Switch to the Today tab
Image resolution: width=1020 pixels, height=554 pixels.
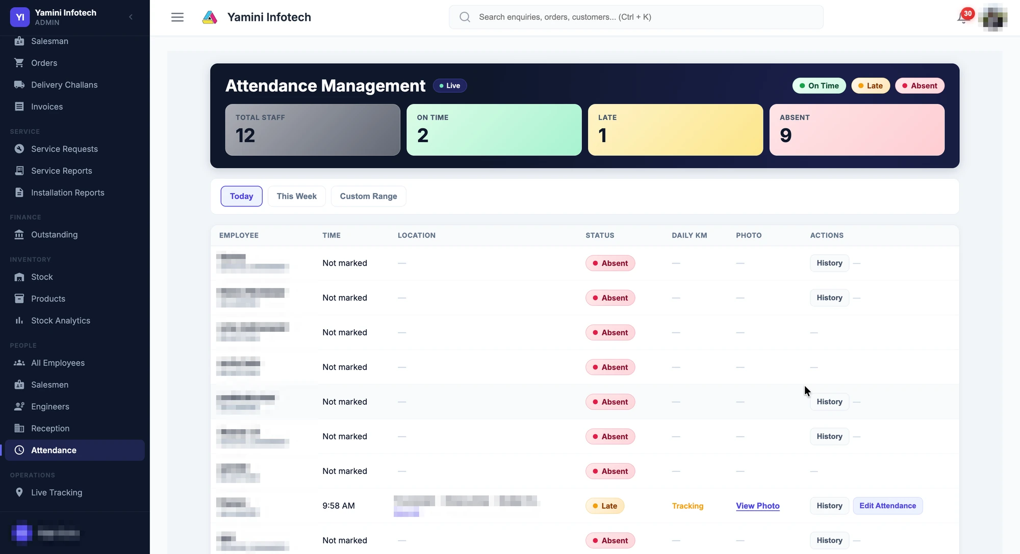tap(241, 196)
